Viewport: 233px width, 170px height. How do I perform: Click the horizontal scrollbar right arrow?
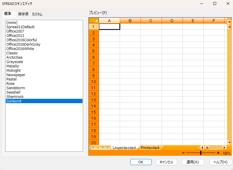(x=224, y=148)
